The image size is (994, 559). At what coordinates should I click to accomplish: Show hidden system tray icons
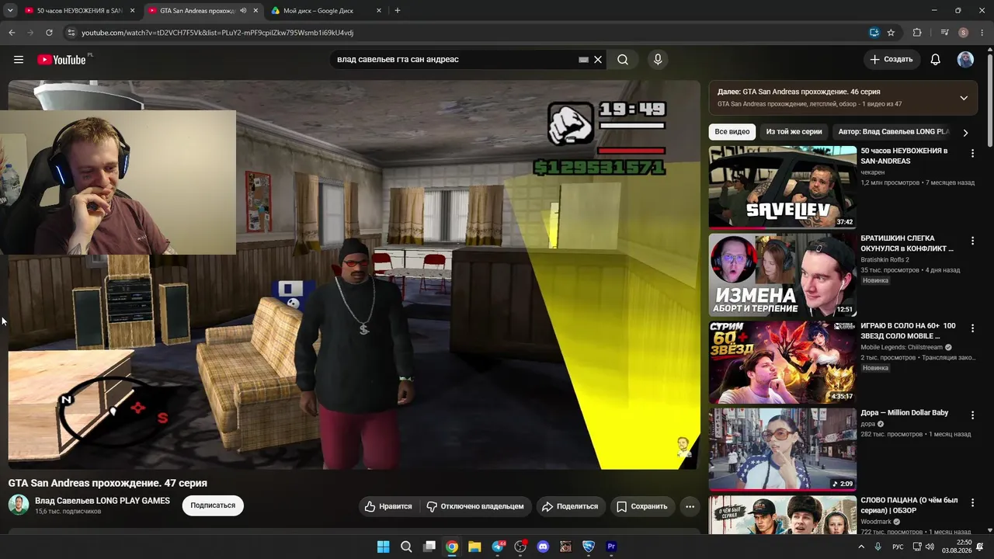(860, 547)
